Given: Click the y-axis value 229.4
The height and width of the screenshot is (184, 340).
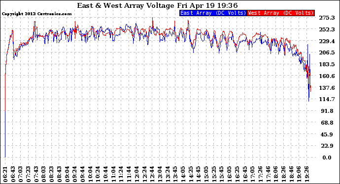Looking at the screenshot, I should (x=327, y=41).
